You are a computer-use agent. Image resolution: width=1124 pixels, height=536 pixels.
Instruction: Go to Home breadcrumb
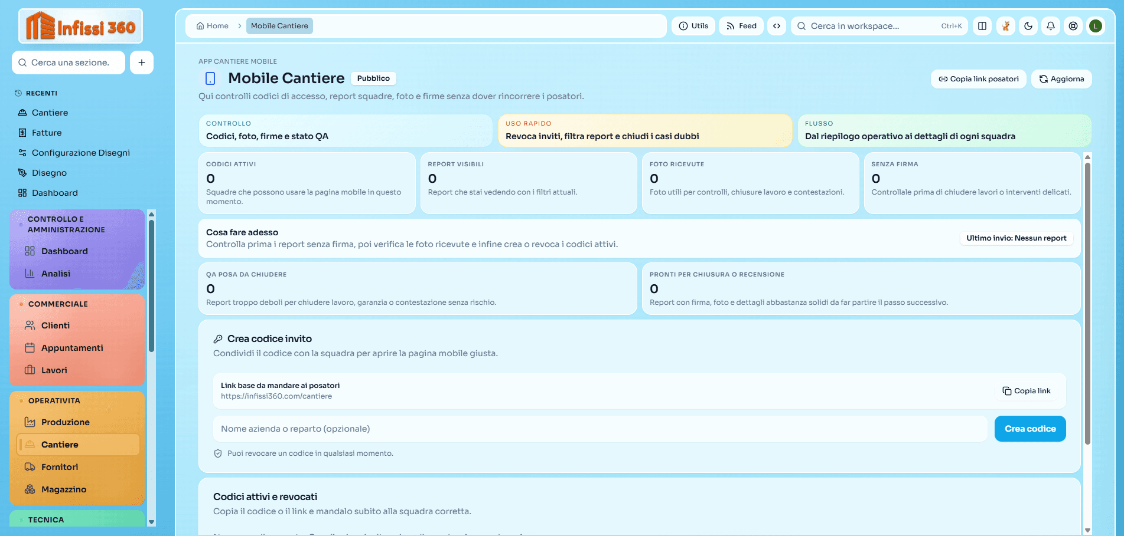coord(213,26)
